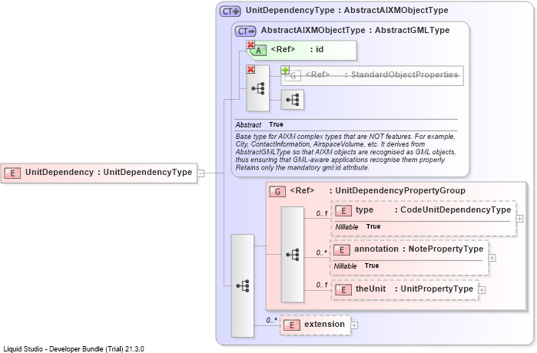The height and width of the screenshot is (353, 537).
Task: Click the UnitPropertyType theUnit label
Action: pos(437,289)
